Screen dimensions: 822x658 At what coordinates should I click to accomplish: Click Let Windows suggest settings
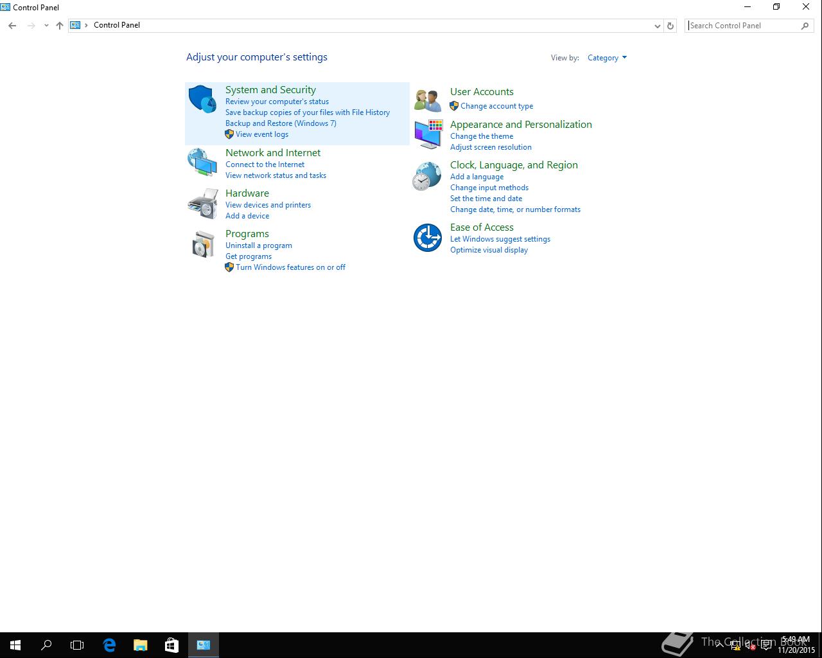[500, 239]
